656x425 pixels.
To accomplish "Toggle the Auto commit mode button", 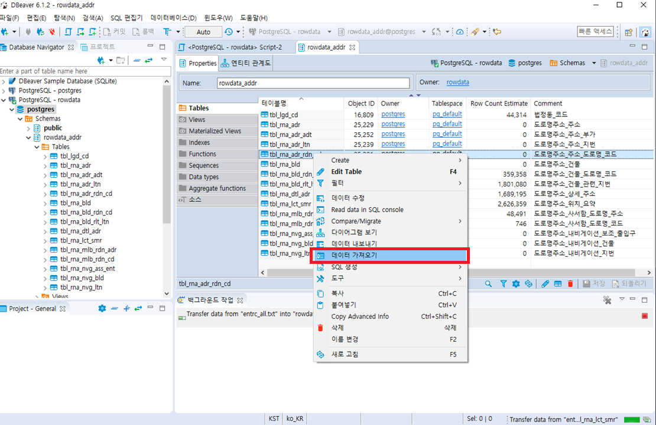I will pyautogui.click(x=203, y=32).
